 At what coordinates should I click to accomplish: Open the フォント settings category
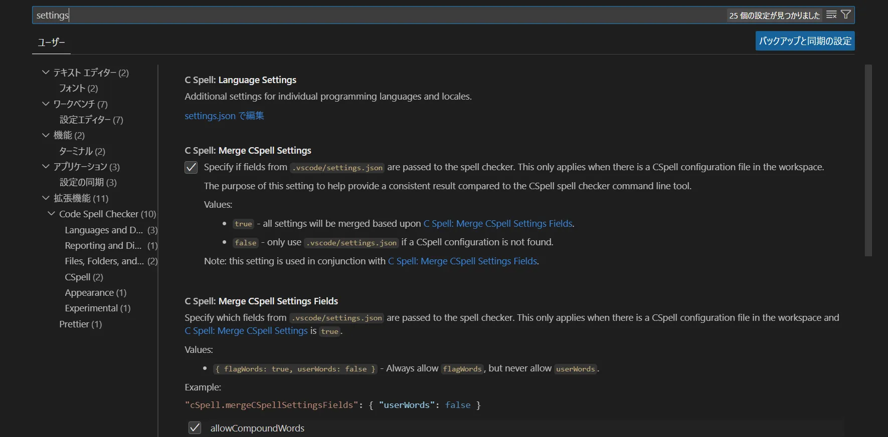78,88
